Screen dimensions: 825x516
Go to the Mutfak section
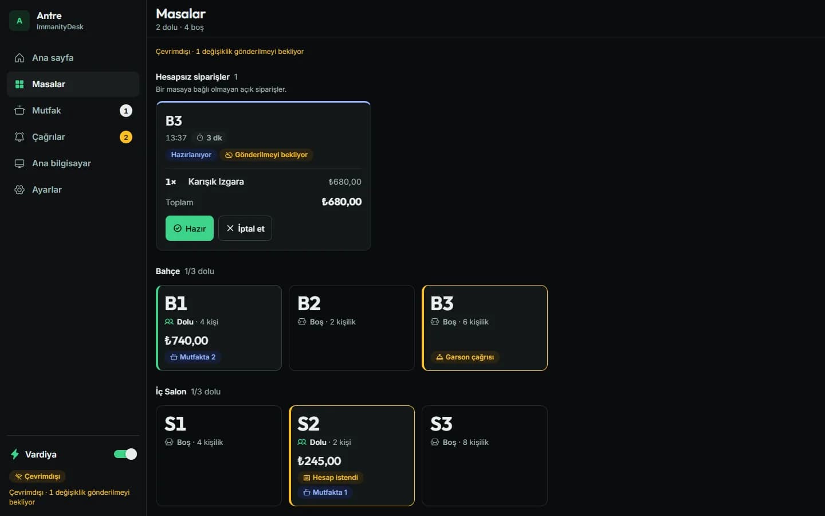point(73,111)
